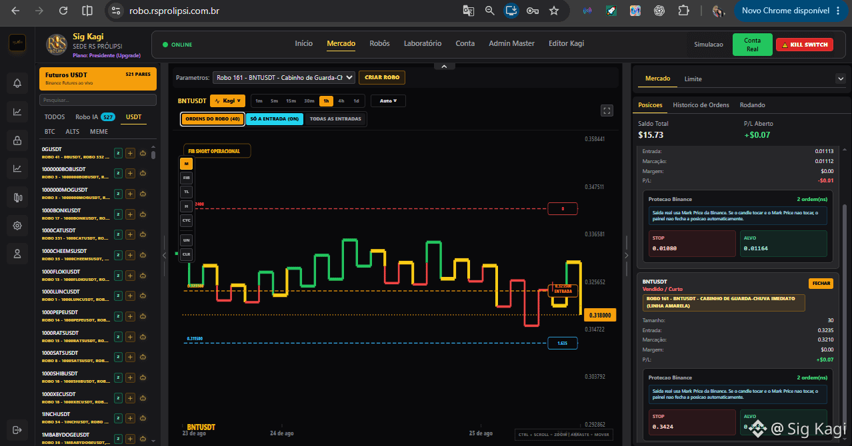The width and height of the screenshot is (852, 446).
Task: Open the settings gear in the left sidebar
Action: coord(17,225)
